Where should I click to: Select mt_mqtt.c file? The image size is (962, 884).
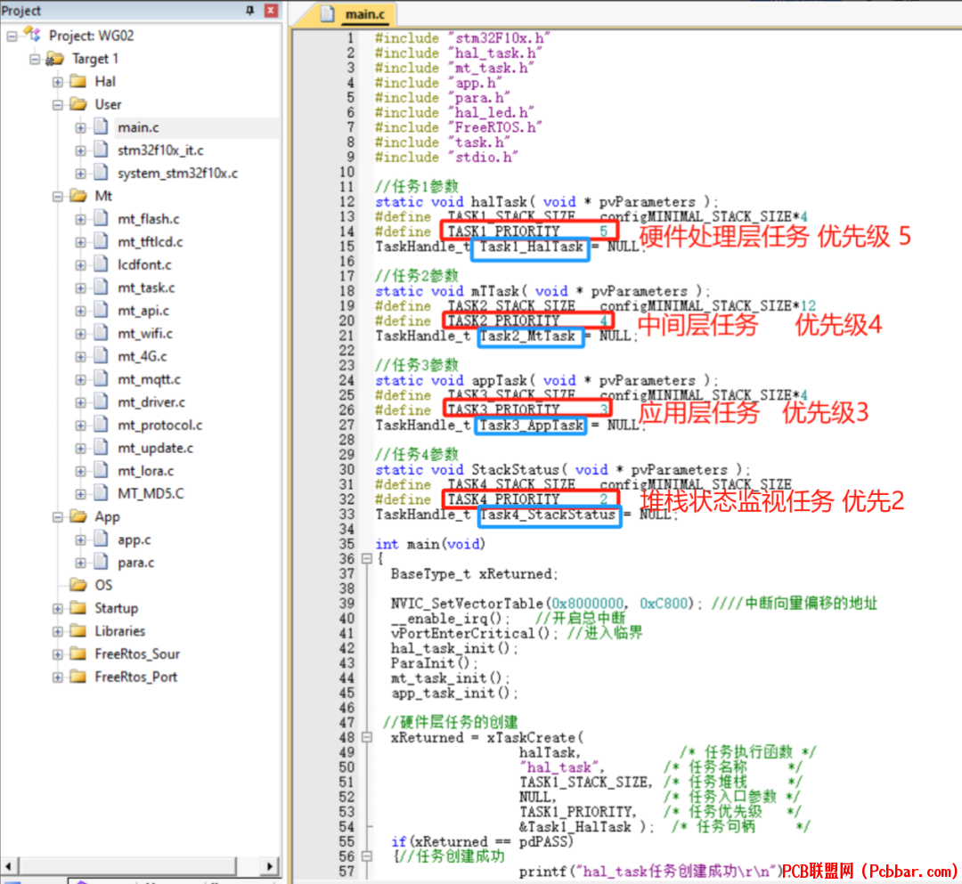point(149,379)
